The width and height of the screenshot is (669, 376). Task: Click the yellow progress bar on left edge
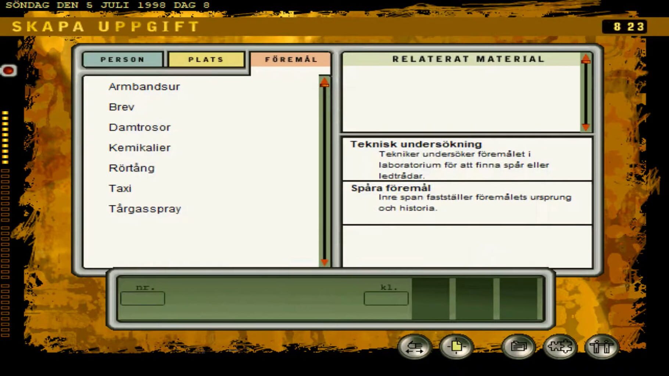5,137
